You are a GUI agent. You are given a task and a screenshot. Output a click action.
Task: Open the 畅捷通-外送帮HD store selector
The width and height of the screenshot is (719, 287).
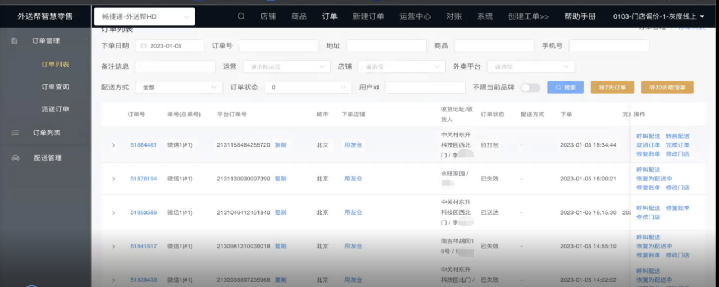pos(144,17)
